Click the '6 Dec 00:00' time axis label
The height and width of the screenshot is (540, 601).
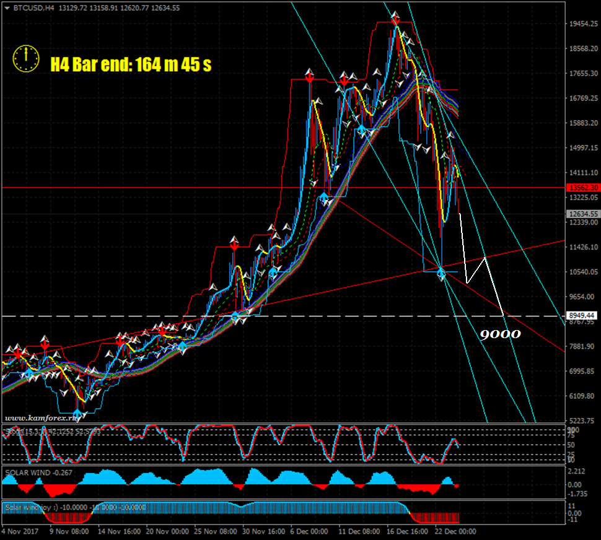(x=309, y=531)
